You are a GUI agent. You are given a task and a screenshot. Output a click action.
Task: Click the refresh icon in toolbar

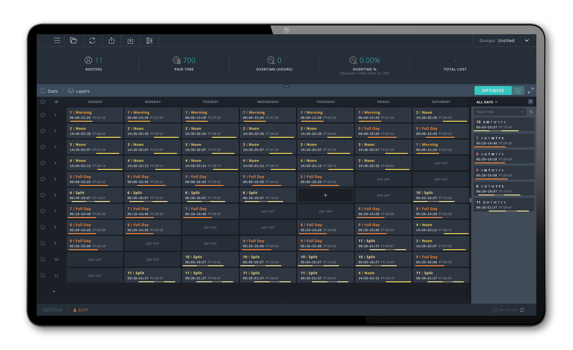pyautogui.click(x=92, y=41)
